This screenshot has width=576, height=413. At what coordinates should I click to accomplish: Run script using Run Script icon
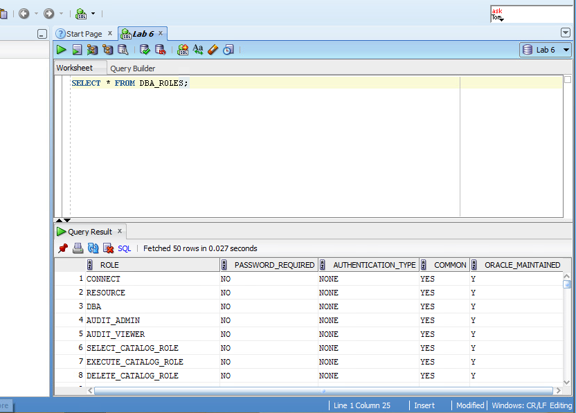77,49
